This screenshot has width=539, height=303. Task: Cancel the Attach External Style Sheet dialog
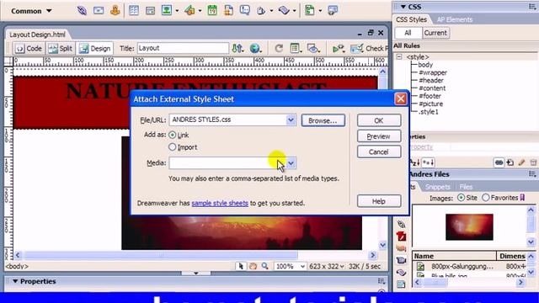[379, 151]
